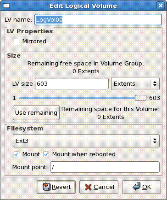
Task: Click the Mount point text field
Action: tap(105, 167)
